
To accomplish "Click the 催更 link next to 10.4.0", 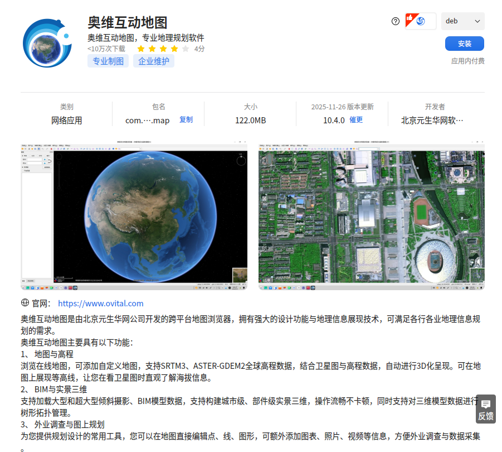I will tap(356, 120).
